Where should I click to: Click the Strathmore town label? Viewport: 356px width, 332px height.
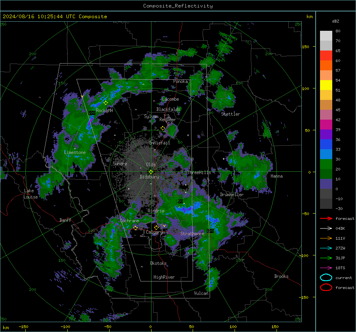pos(192,234)
